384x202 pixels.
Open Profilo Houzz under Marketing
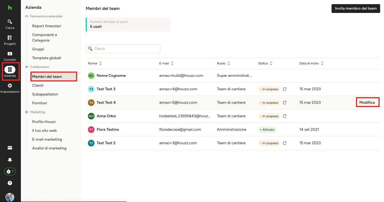[x=44, y=122]
